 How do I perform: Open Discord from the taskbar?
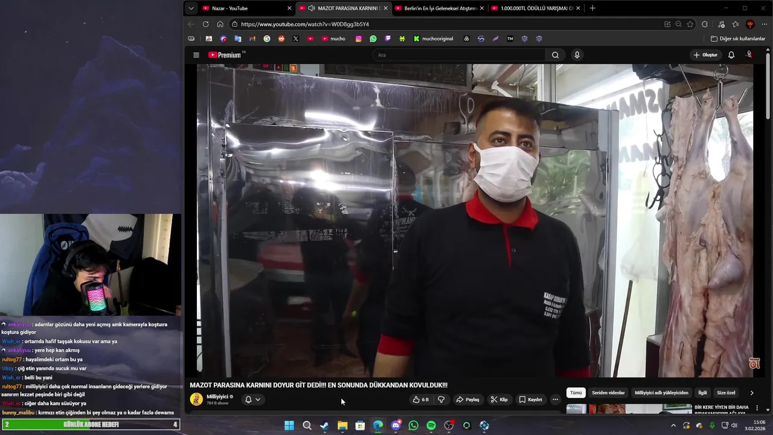(x=396, y=425)
